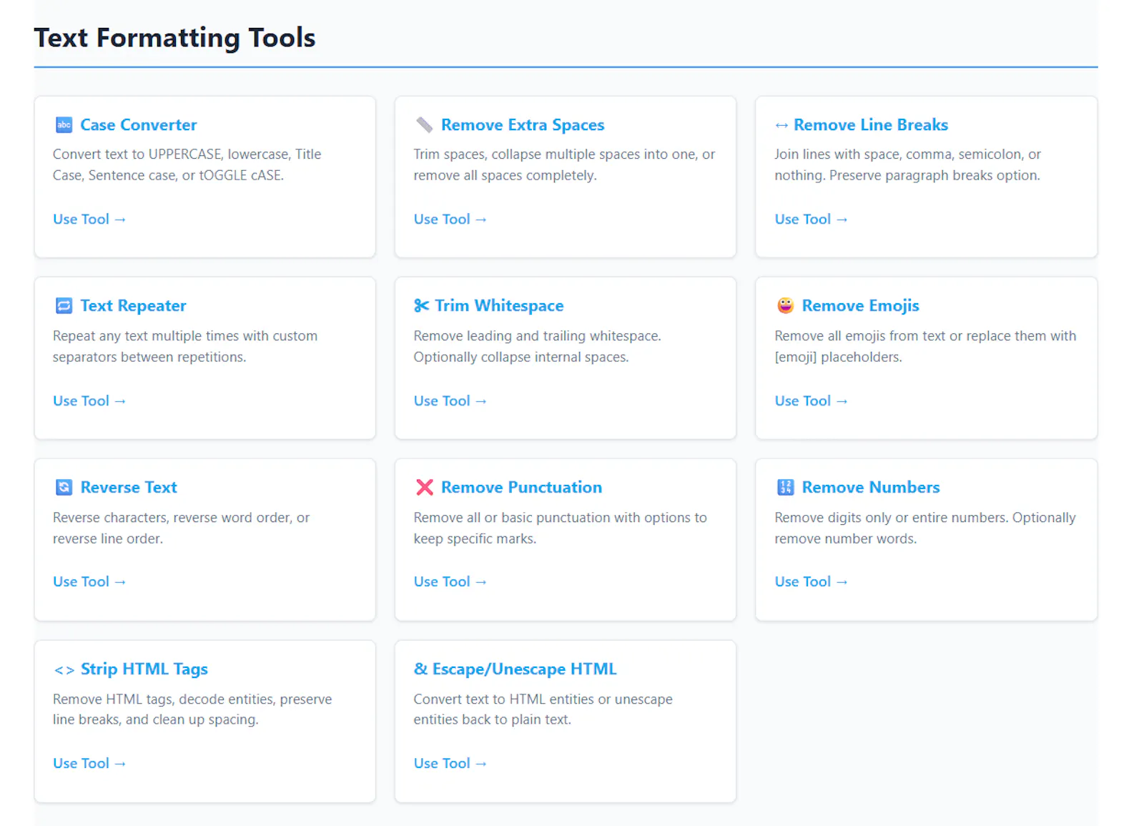Image resolution: width=1144 pixels, height=826 pixels.
Task: Use Tool link under Case Converter
Action: click(89, 220)
